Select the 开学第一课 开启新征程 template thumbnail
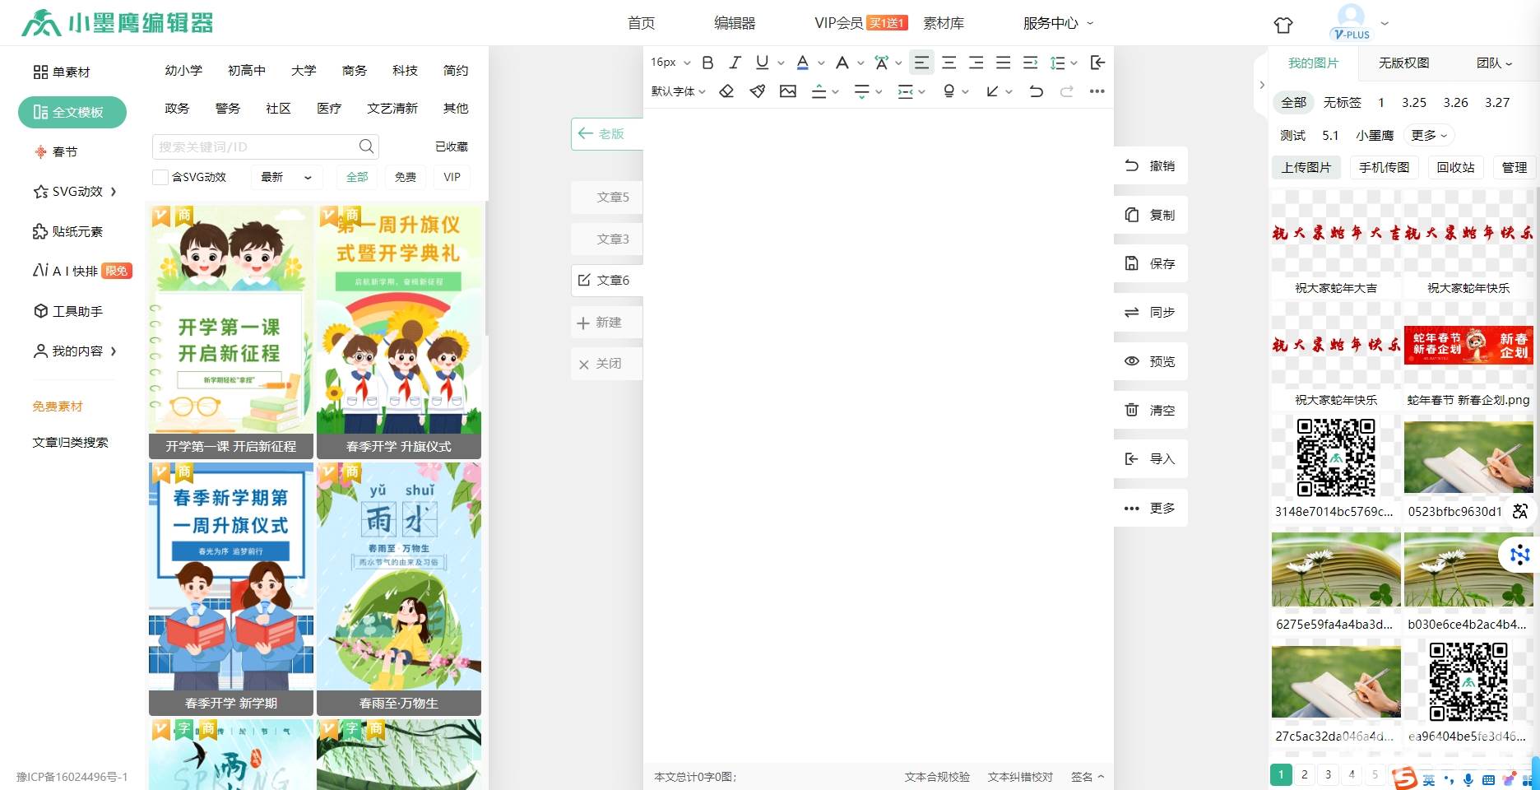The height and width of the screenshot is (790, 1540). [231, 329]
